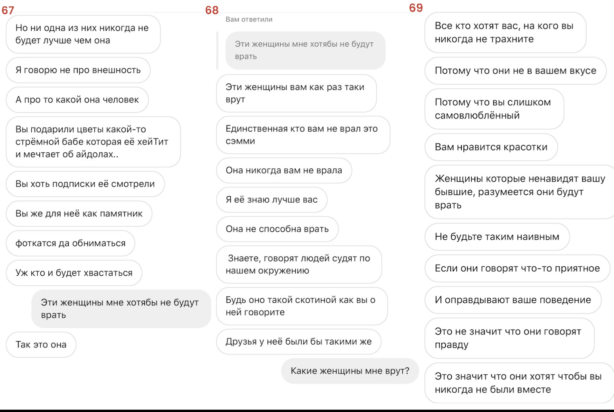
Task: Click the 'Не будьте таким наивным' bubble
Action: pos(497,237)
